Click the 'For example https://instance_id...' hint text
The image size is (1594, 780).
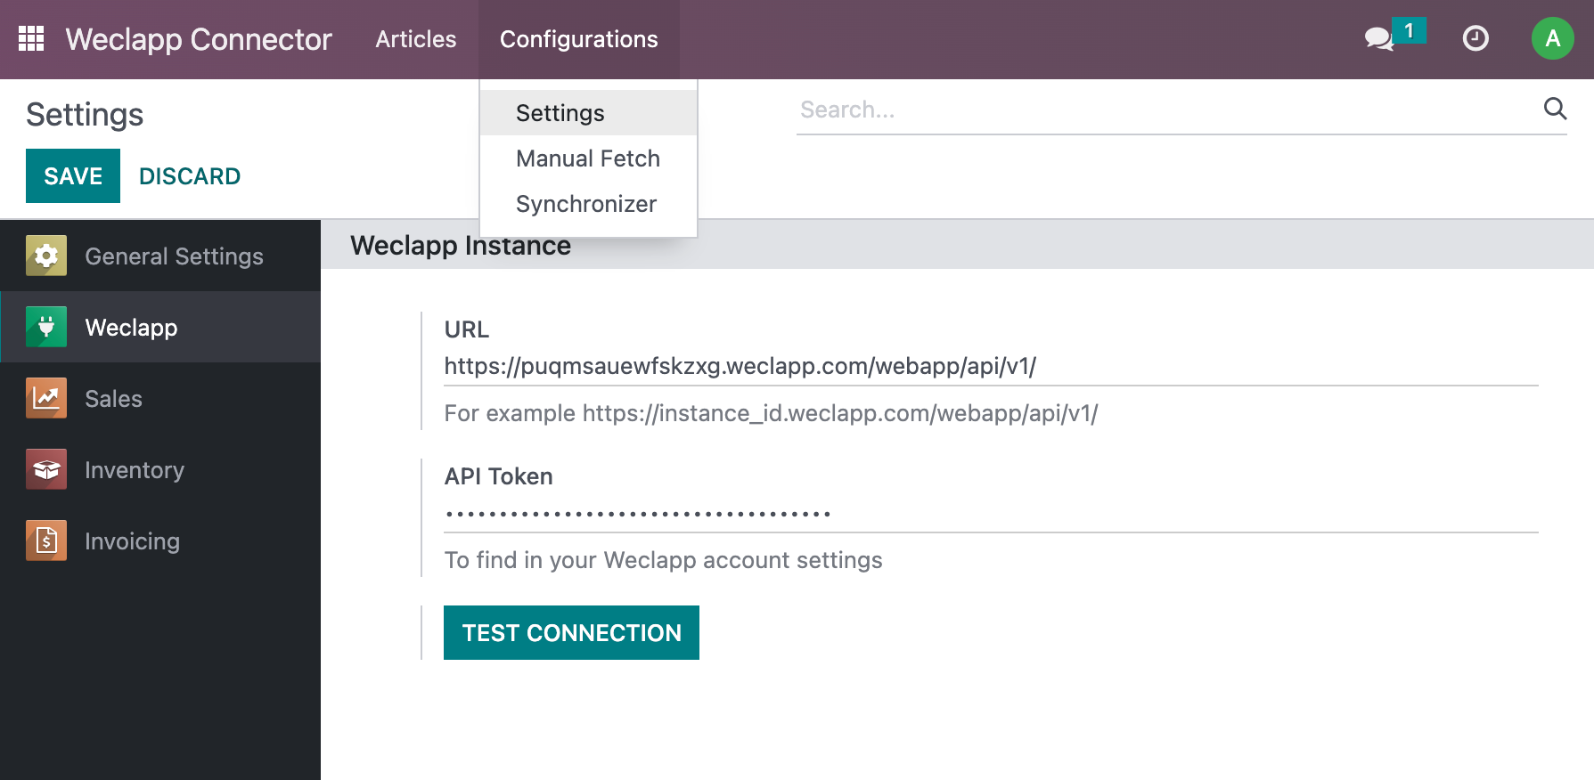pyautogui.click(x=771, y=413)
